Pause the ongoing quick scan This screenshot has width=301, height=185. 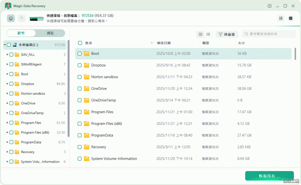click(x=281, y=18)
